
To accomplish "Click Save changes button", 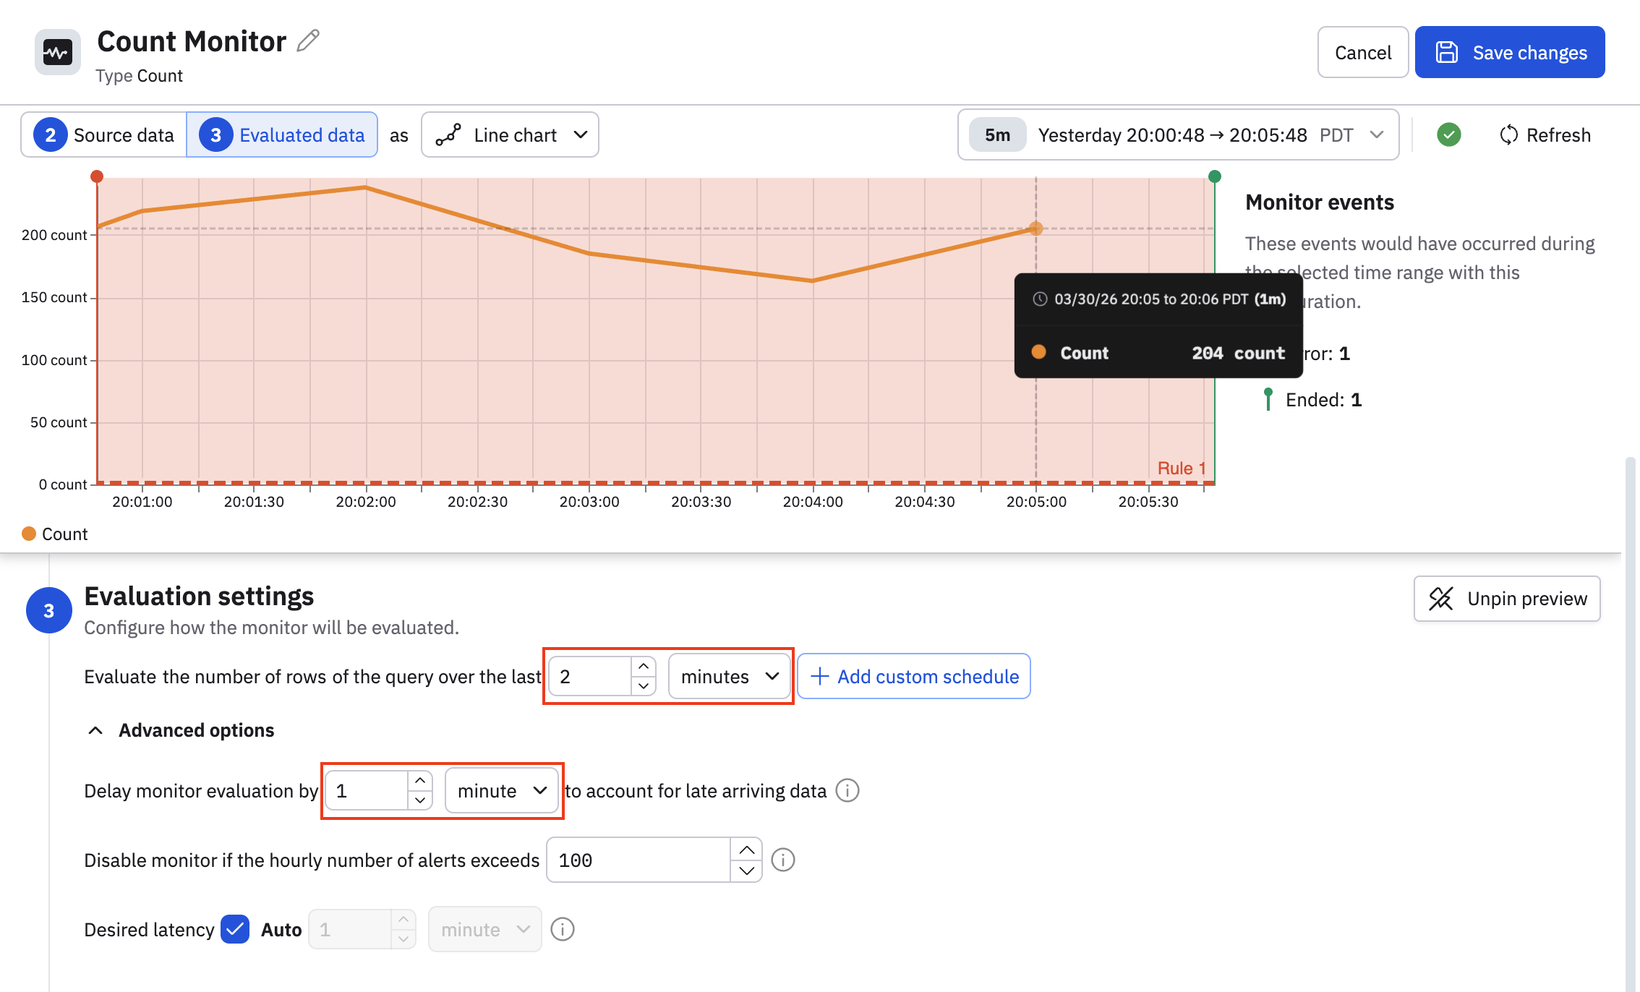I will (1510, 53).
